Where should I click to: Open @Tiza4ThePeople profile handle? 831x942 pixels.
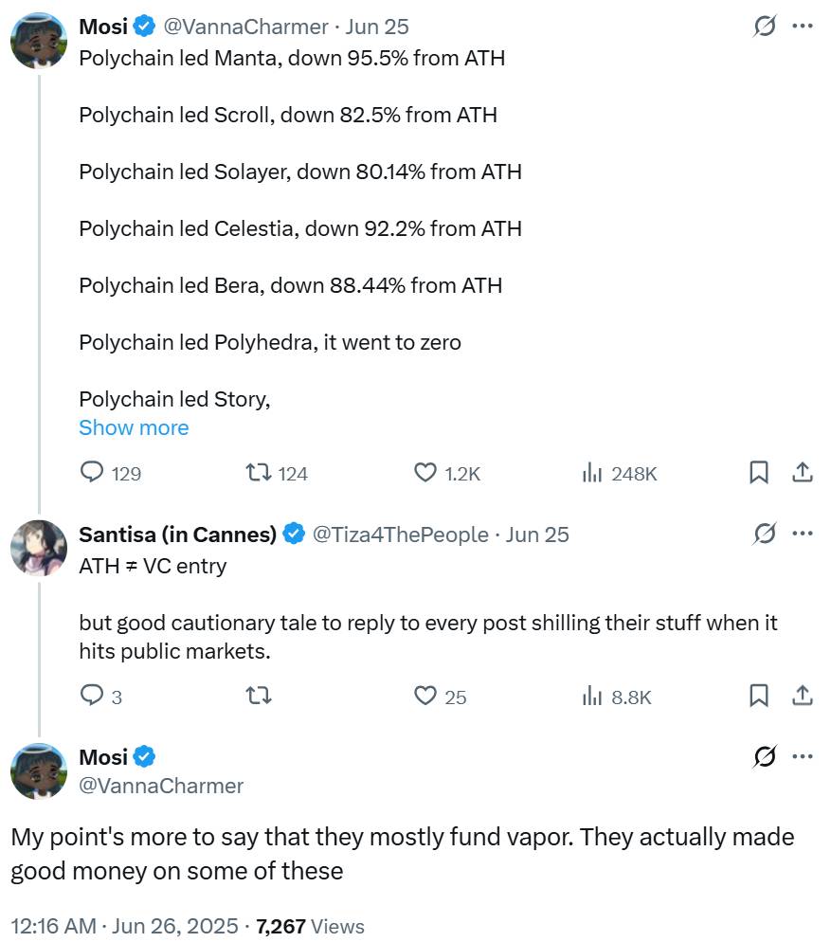tap(400, 534)
